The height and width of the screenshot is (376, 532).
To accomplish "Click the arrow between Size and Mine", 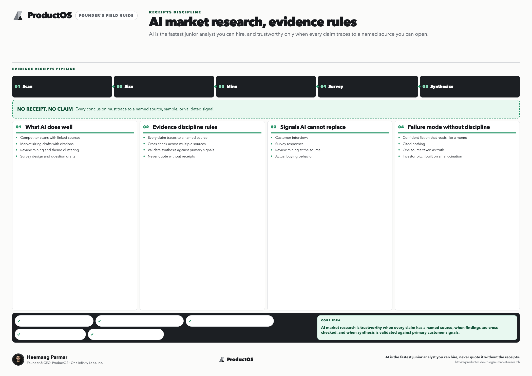I will tap(215, 87).
